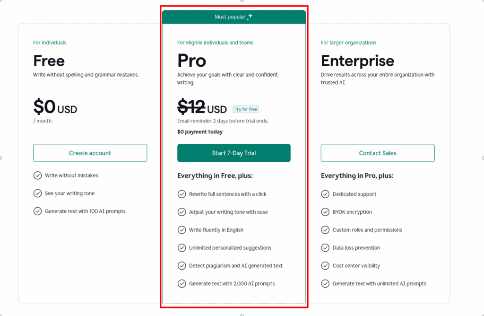Click the checkmark next to BYOK encryption

tap(325, 212)
